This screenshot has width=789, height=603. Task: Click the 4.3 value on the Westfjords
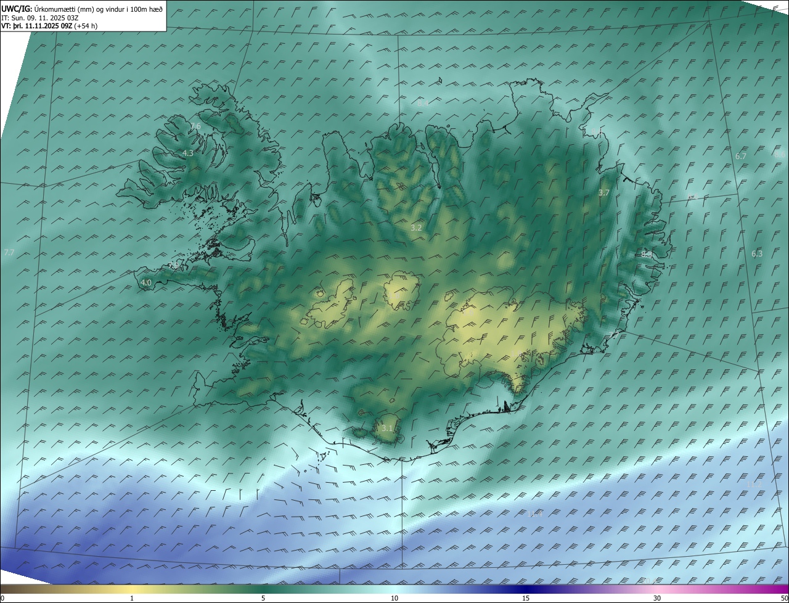coord(188,153)
